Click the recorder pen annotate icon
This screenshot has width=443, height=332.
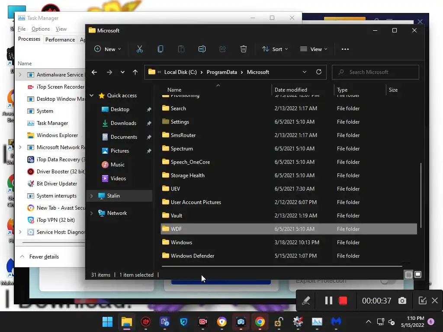tap(306, 301)
